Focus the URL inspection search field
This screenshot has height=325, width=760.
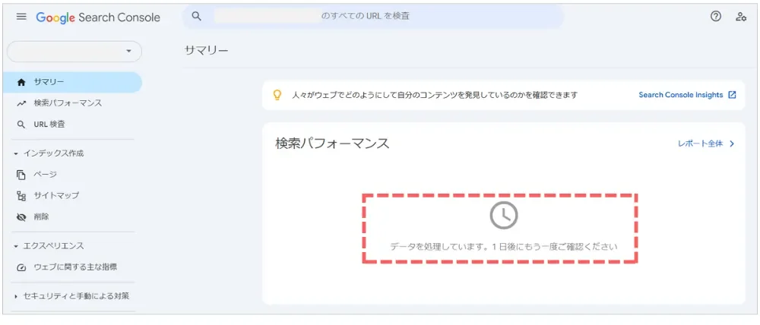[x=372, y=16]
